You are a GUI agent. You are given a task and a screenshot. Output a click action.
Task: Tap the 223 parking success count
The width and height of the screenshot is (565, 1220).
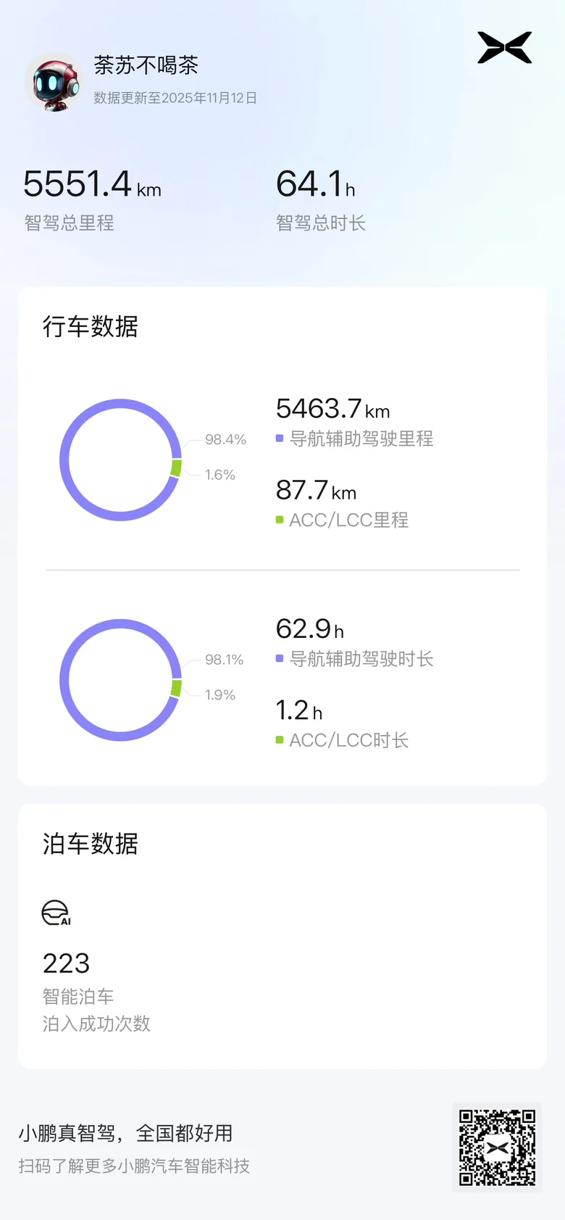click(66, 963)
